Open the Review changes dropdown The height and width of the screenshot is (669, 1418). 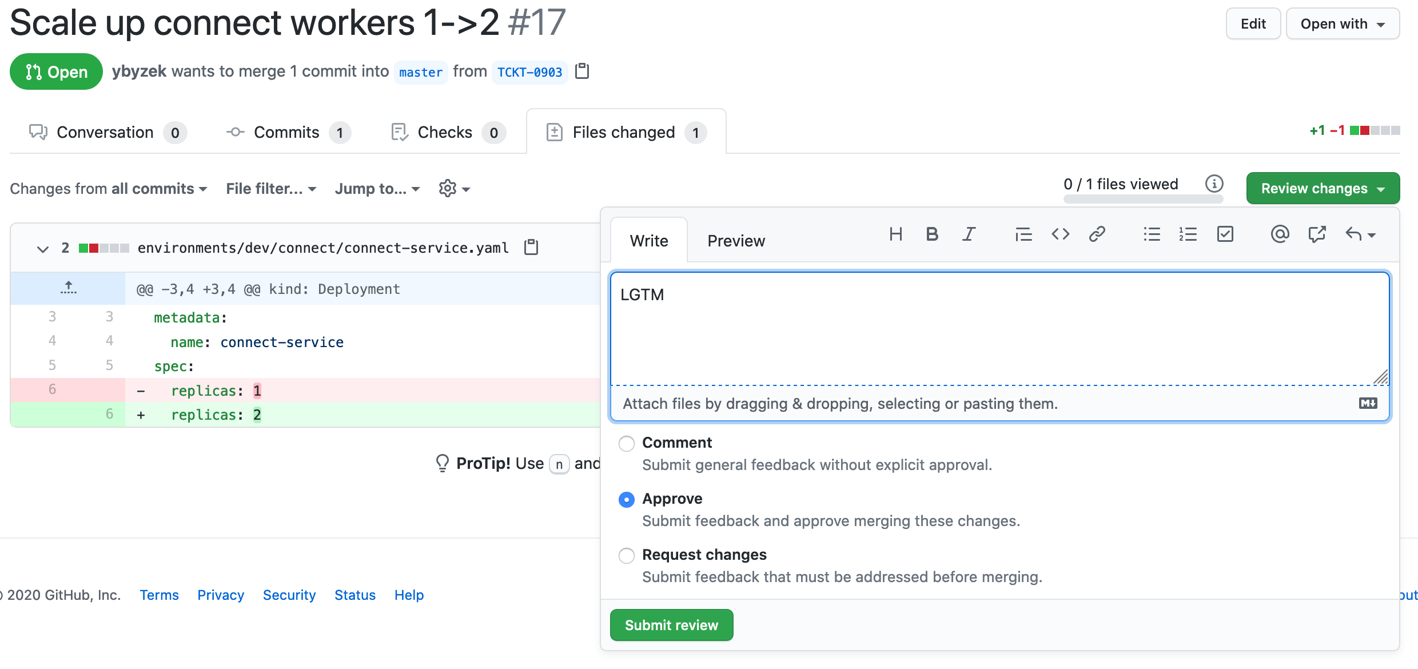pyautogui.click(x=1323, y=188)
